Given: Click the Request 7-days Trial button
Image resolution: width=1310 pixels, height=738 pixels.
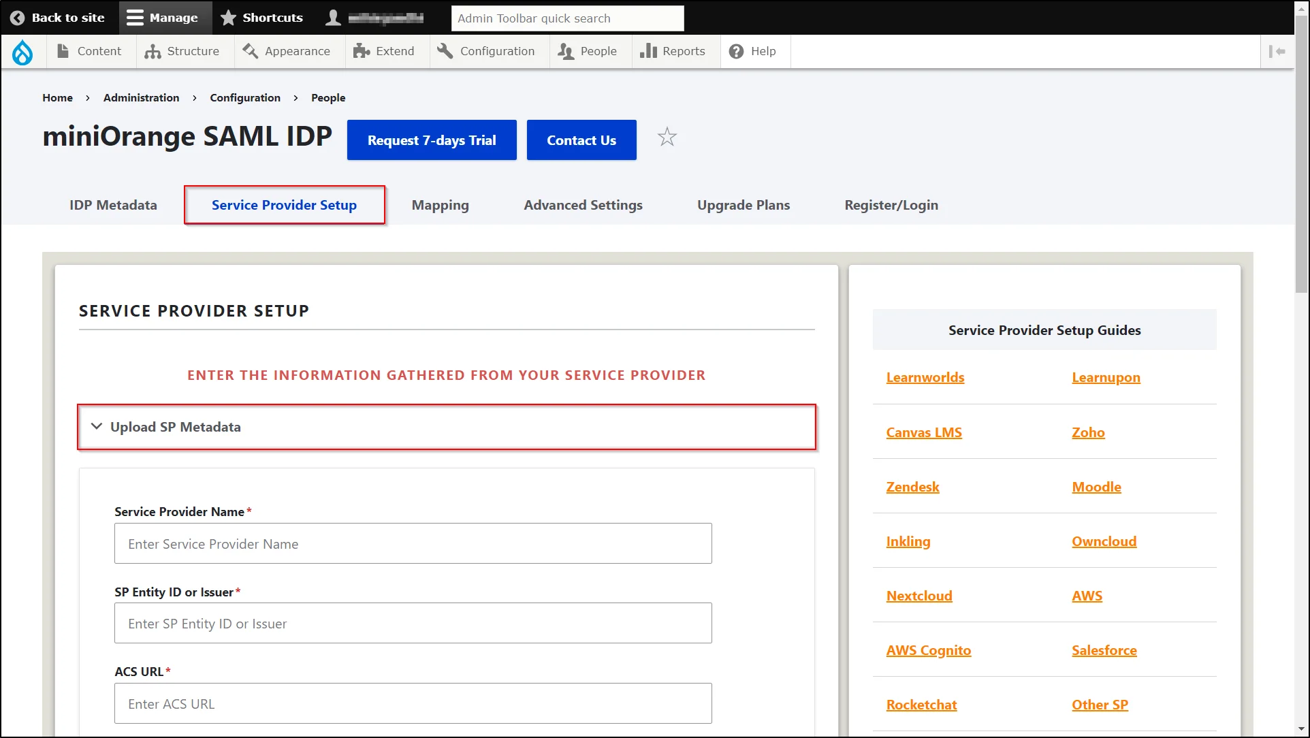Looking at the screenshot, I should coord(432,140).
